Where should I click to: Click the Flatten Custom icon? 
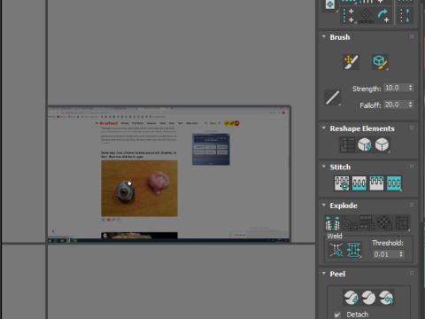click(402, 223)
